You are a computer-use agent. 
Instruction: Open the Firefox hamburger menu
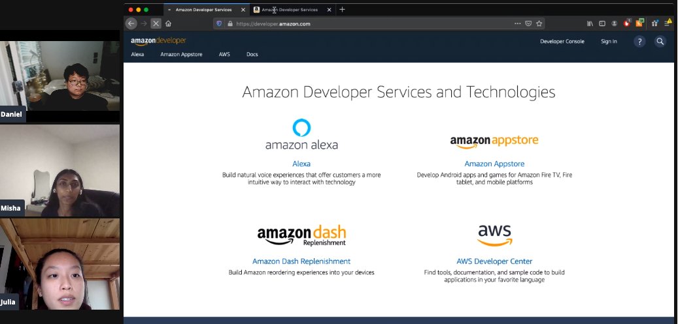pos(668,23)
